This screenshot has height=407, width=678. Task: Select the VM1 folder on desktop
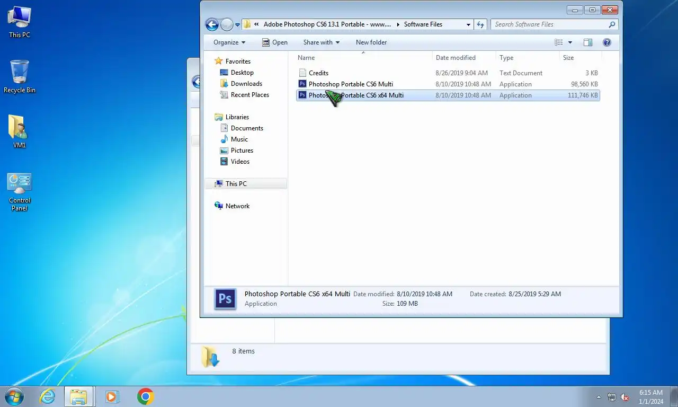pos(20,131)
